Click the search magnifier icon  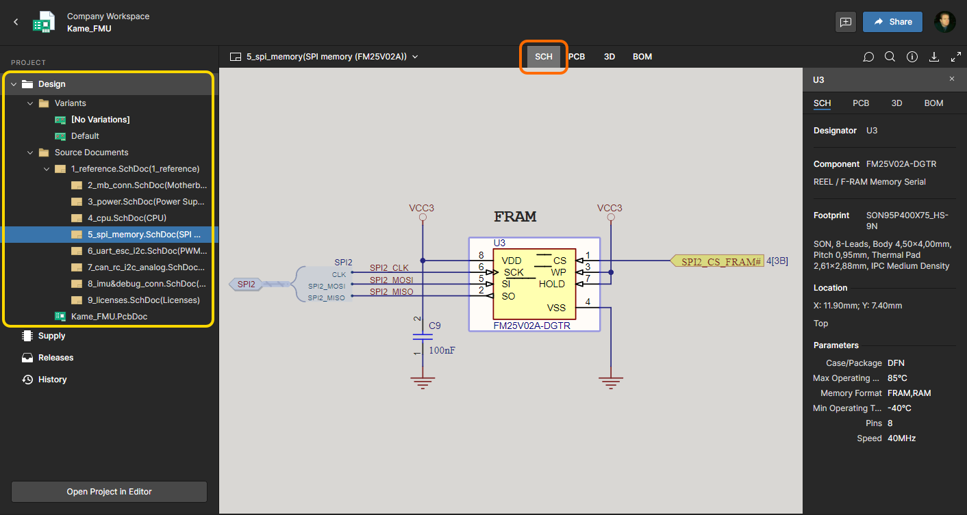(x=890, y=57)
